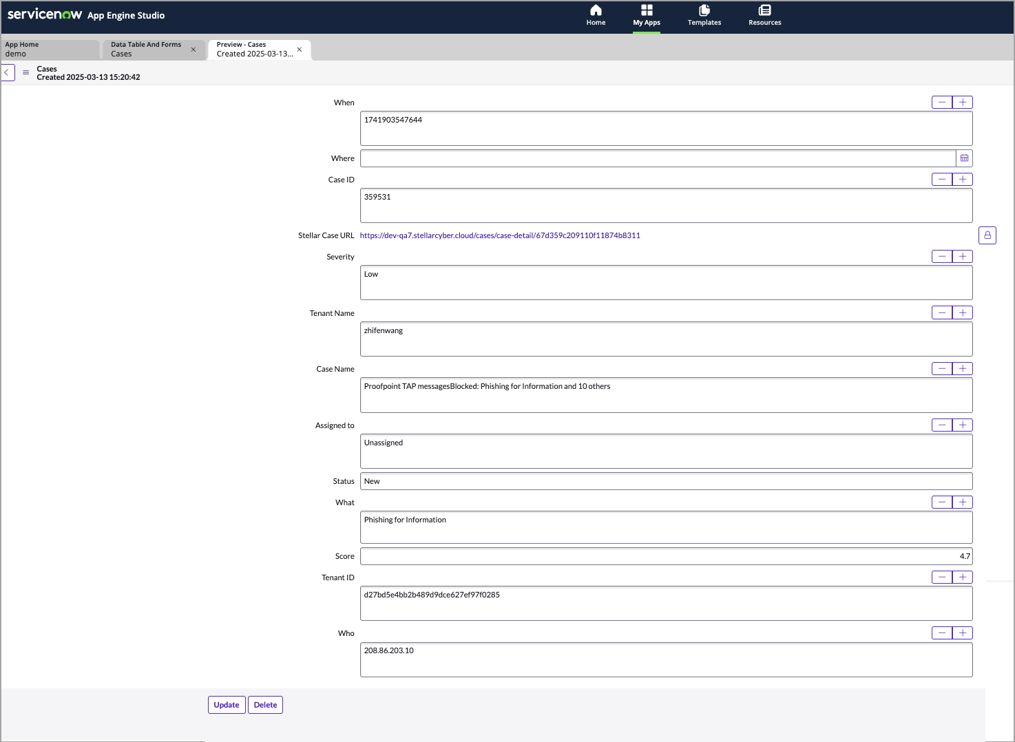Open the Resources icon in header
This screenshot has height=742, width=1015.
(764, 10)
